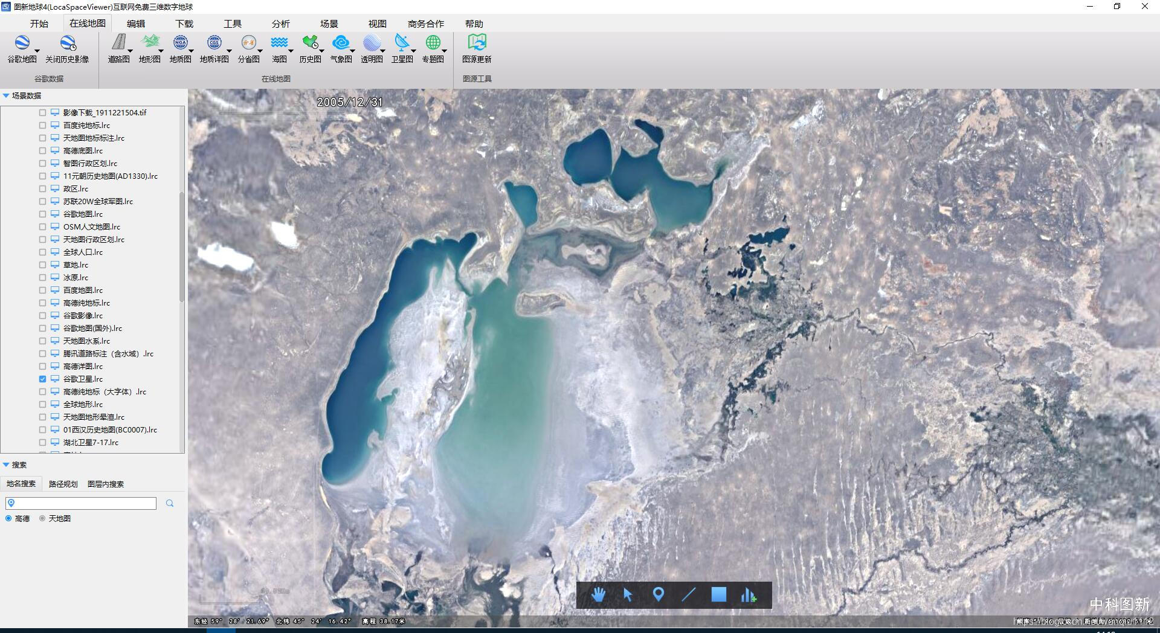Enable the 全球人口.lrc layer checkbox
This screenshot has height=633, width=1160.
click(x=42, y=252)
